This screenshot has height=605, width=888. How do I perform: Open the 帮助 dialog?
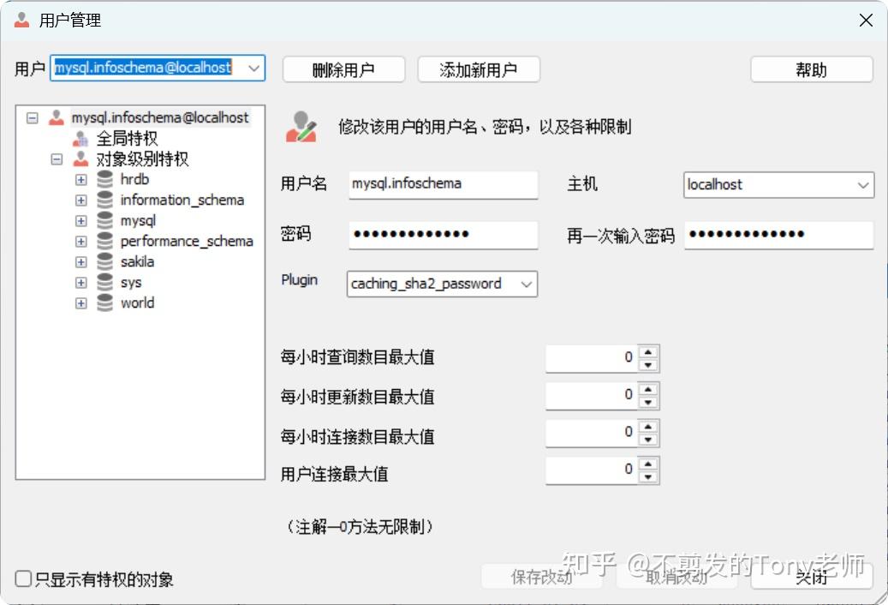[x=810, y=69]
